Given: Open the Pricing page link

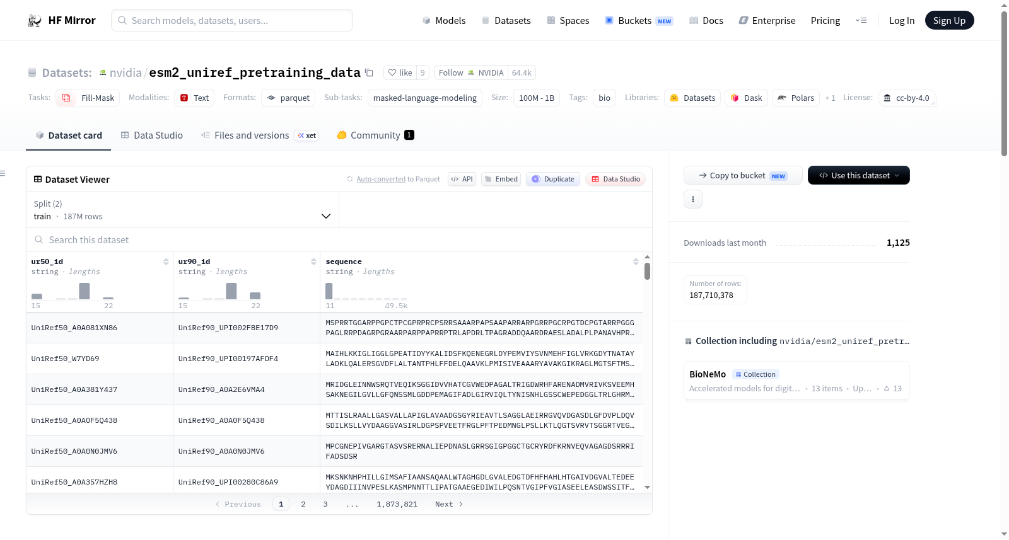Looking at the screenshot, I should click(825, 21).
